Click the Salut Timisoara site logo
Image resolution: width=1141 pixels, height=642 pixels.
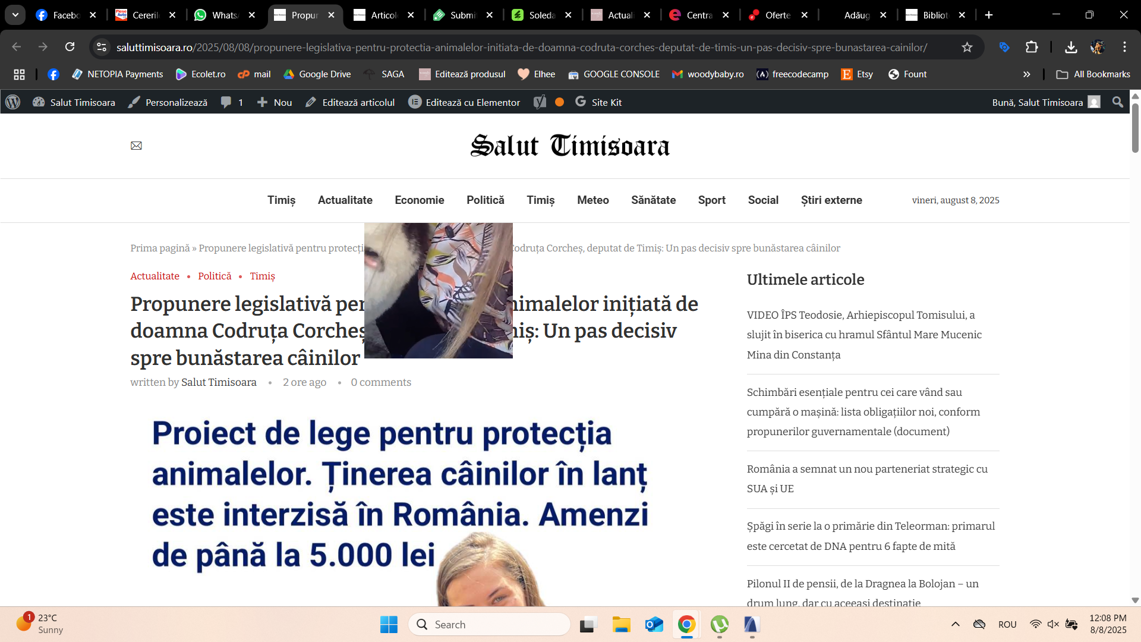(x=570, y=146)
